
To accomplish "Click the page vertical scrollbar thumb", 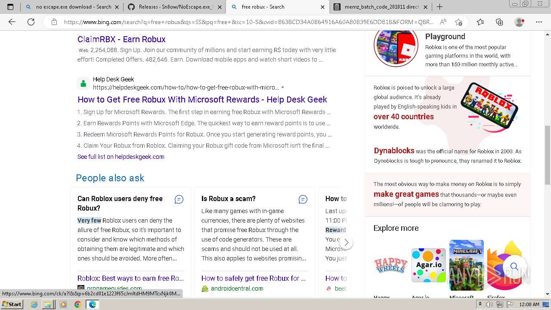I will [547, 155].
